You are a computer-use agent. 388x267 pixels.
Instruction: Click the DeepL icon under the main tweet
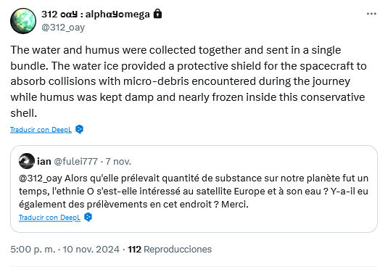(79, 129)
